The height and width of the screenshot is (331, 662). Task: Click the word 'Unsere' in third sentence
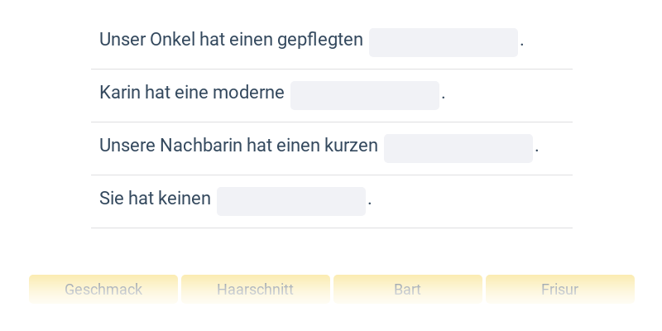[127, 146]
